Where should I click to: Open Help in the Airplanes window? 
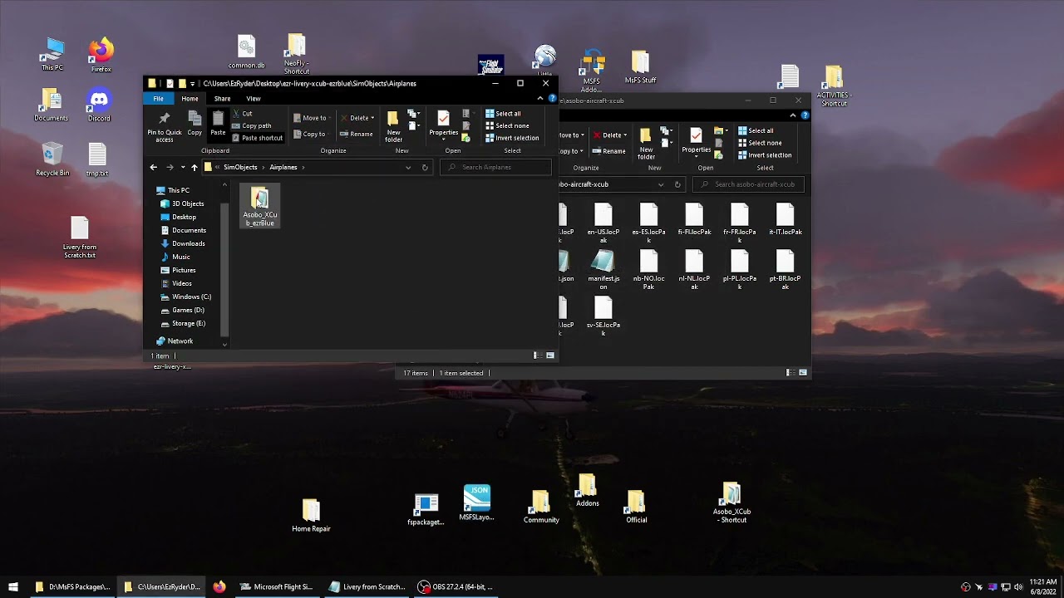point(552,99)
